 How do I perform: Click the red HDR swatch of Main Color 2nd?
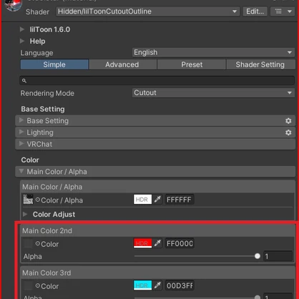point(142,243)
